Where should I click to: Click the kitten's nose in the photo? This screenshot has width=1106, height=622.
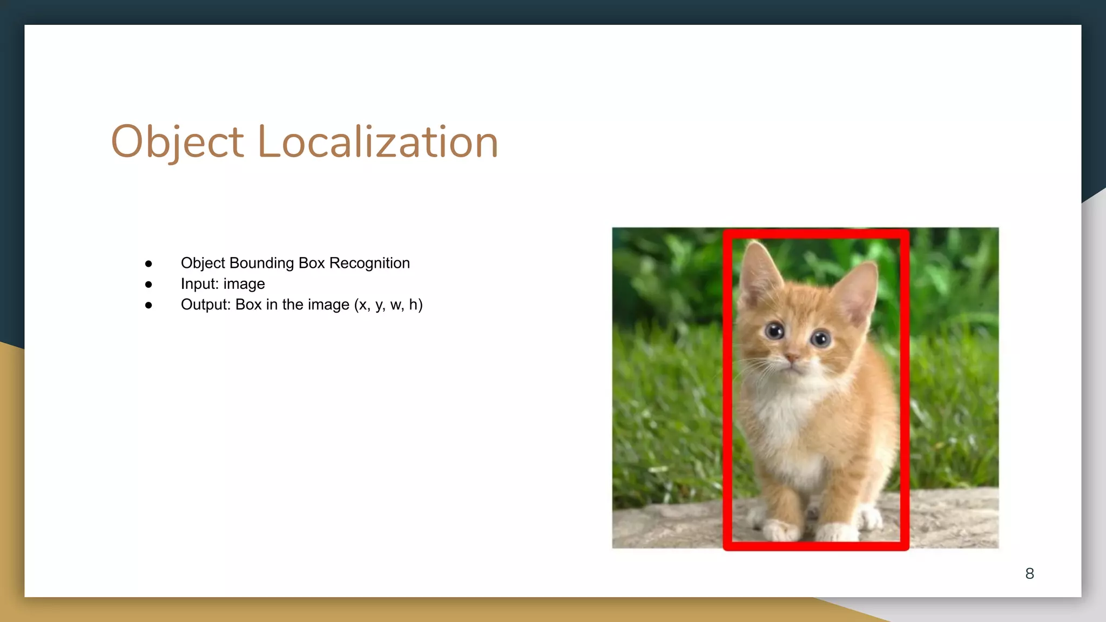(x=792, y=357)
